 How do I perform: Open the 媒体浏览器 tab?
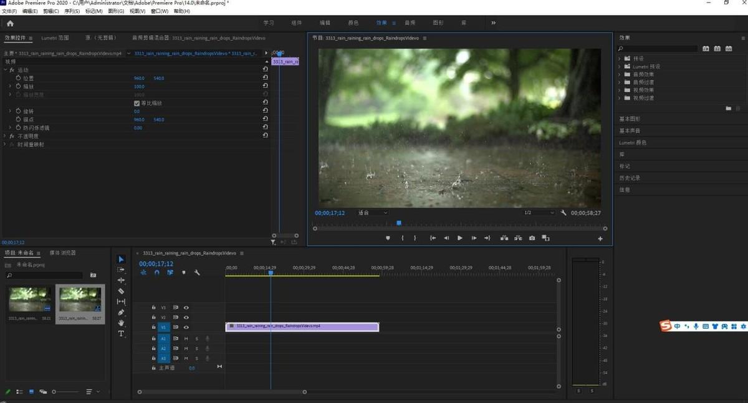(x=62, y=253)
